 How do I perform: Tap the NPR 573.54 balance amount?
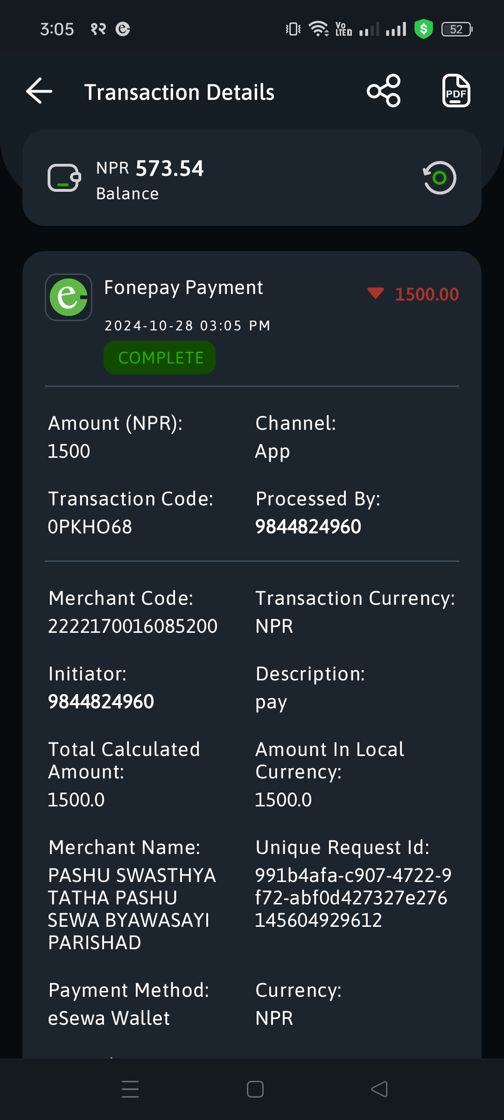(x=150, y=168)
